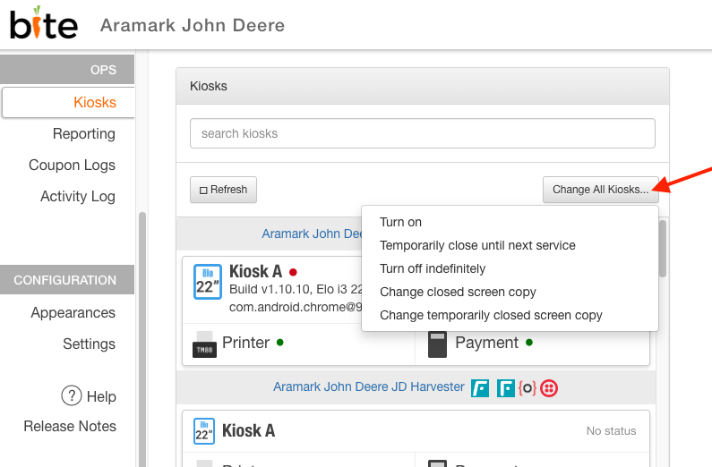Click the OPS section header
This screenshot has height=467, width=712.
(x=67, y=70)
